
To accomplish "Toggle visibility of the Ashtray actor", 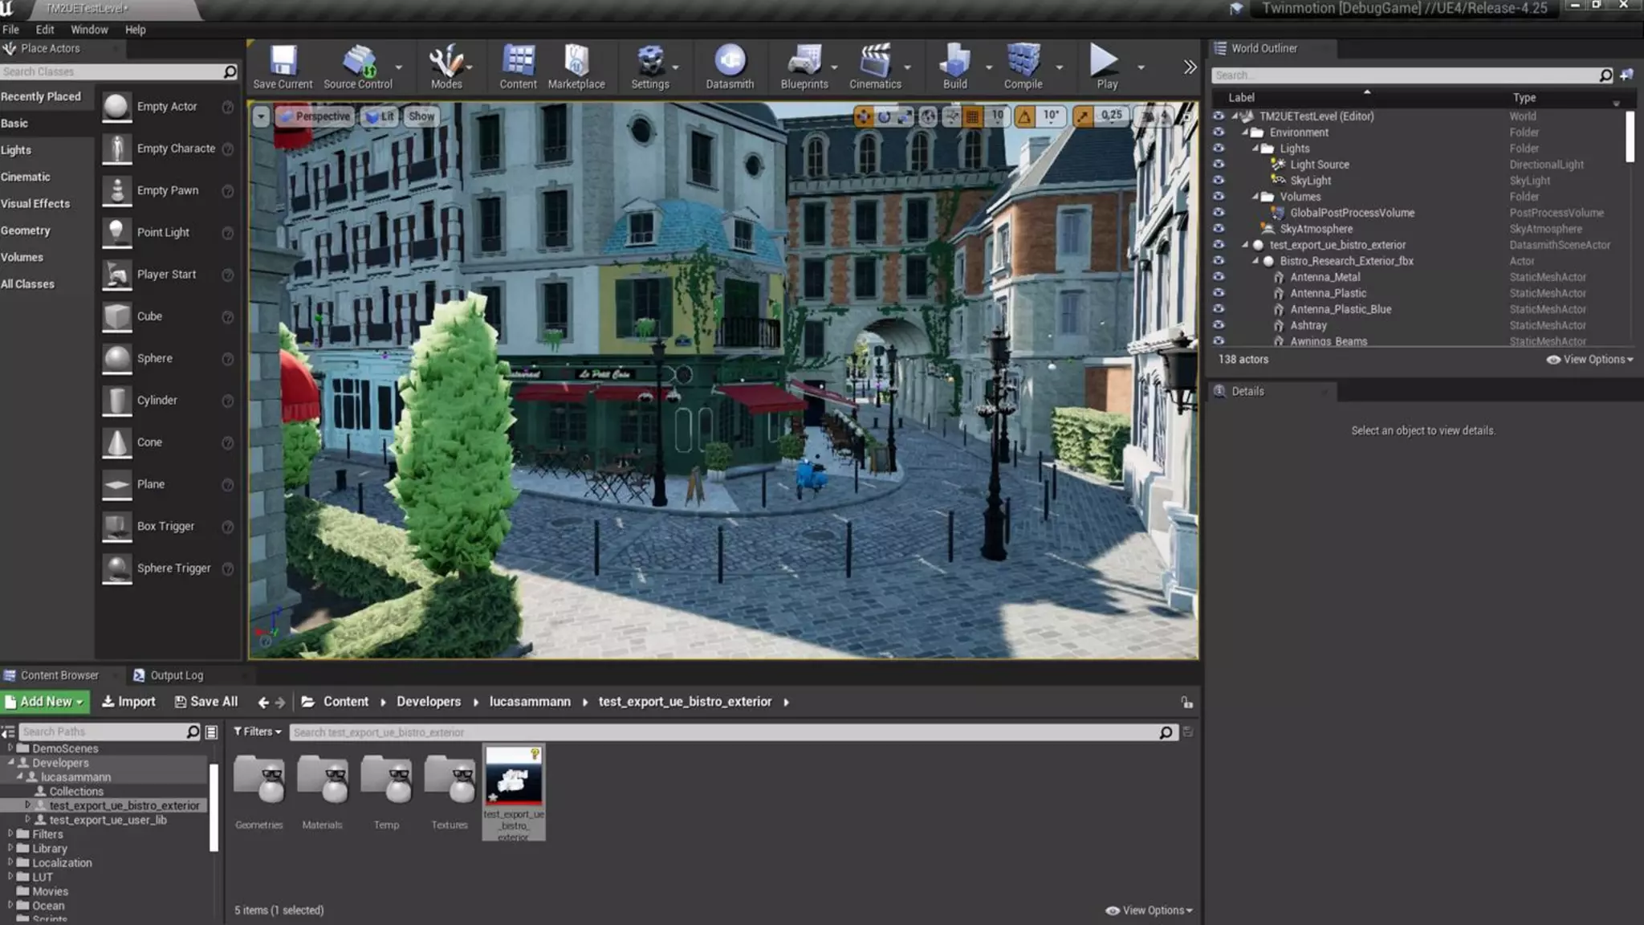I will tap(1219, 325).
